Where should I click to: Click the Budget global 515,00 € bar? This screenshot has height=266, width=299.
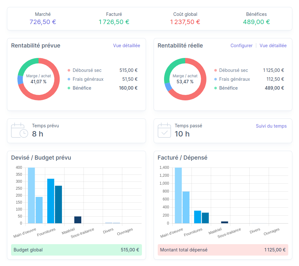click(x=76, y=250)
